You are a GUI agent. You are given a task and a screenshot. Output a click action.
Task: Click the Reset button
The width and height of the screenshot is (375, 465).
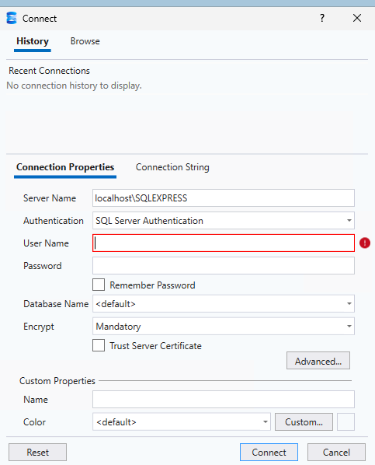click(x=37, y=453)
